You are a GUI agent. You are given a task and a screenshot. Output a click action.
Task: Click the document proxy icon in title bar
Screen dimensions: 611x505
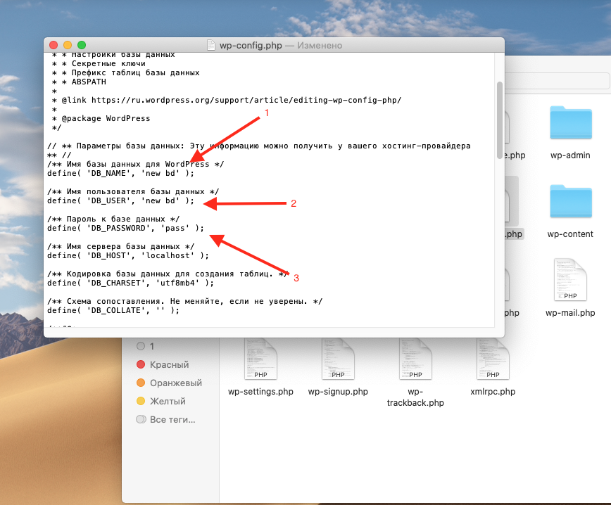pyautogui.click(x=210, y=45)
